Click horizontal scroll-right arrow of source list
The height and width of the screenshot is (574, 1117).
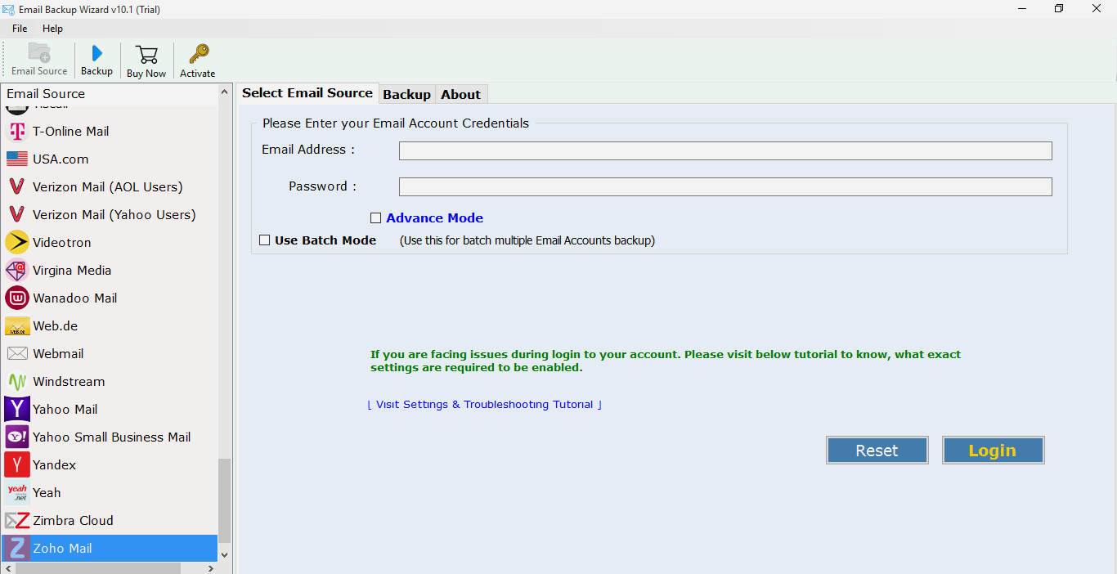pos(211,567)
